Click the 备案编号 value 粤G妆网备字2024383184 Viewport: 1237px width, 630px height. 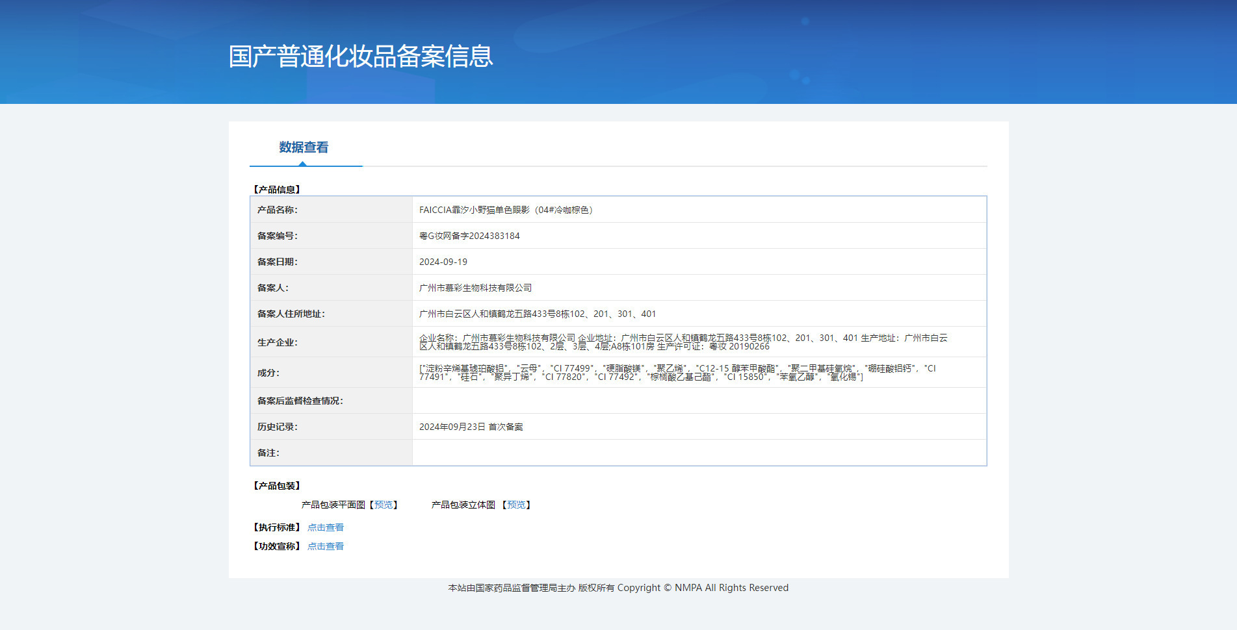[x=469, y=236]
